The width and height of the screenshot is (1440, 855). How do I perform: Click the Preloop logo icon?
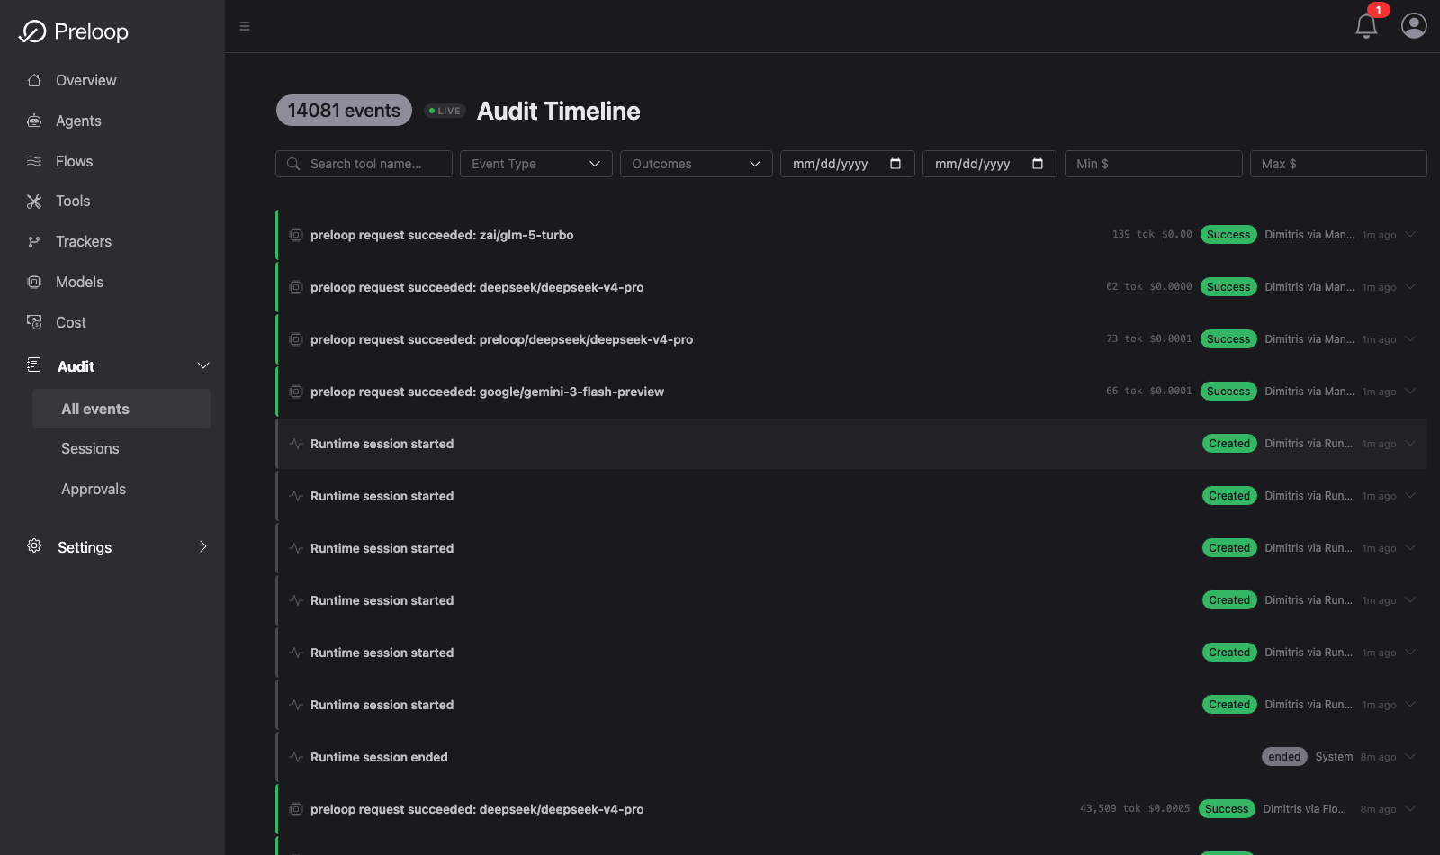point(32,31)
